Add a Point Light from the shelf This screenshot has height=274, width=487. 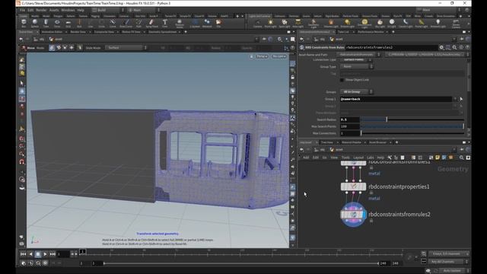coord(271,23)
